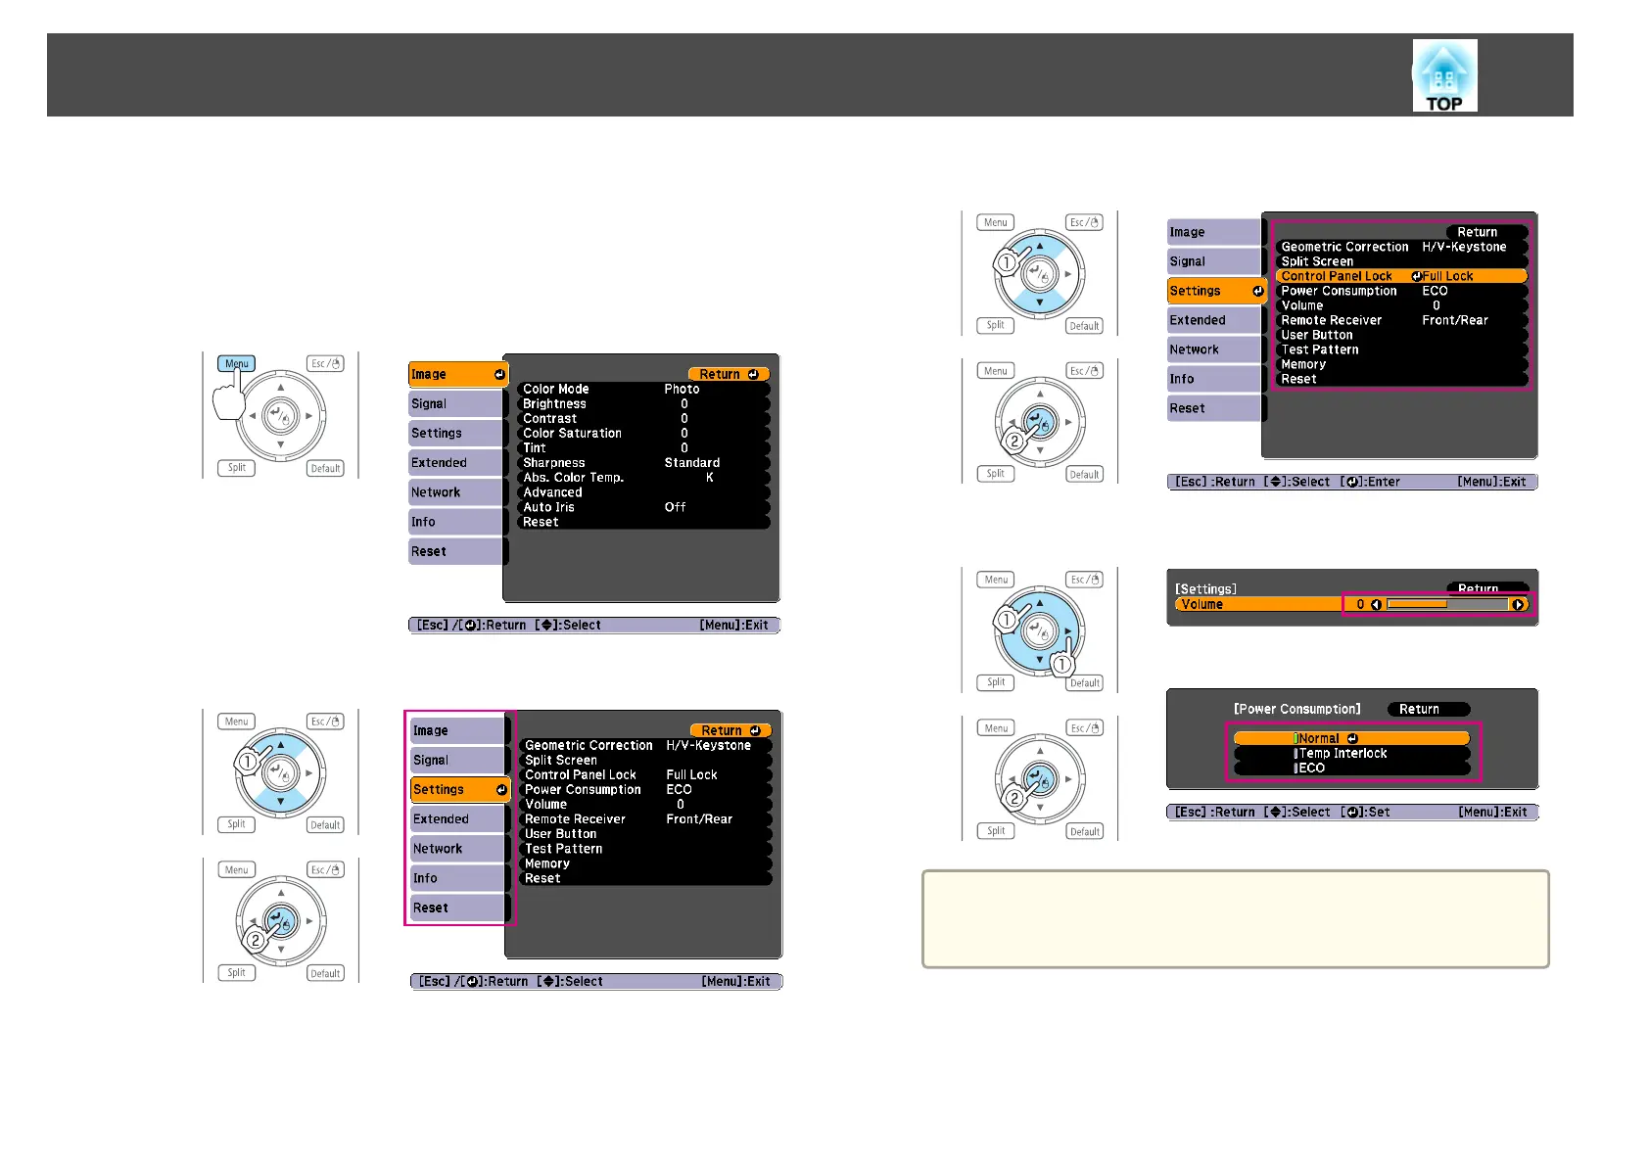
Task: Click the right arrow of the Volume bar
Action: 1519,605
